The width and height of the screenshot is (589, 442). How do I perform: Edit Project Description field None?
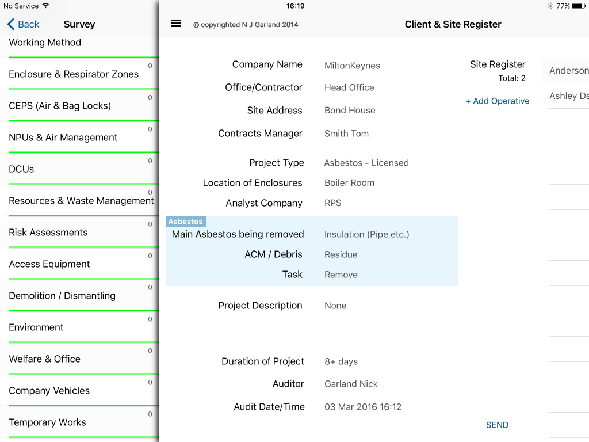(x=335, y=306)
